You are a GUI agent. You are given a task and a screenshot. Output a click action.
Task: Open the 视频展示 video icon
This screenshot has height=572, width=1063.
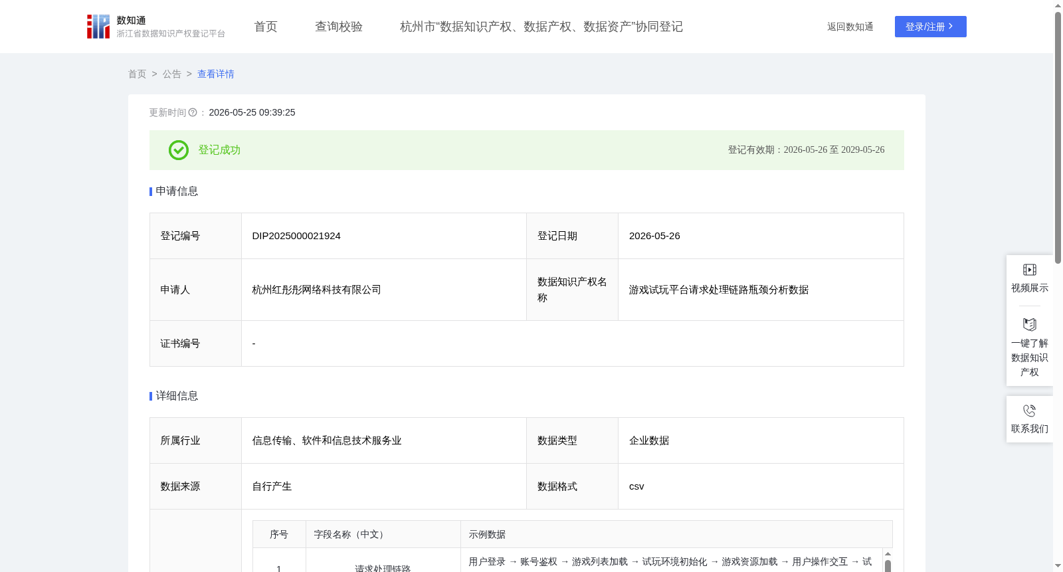(1030, 270)
